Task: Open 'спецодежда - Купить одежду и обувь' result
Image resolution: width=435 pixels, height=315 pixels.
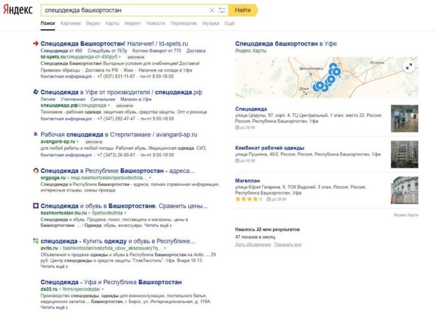Action: coord(118,241)
